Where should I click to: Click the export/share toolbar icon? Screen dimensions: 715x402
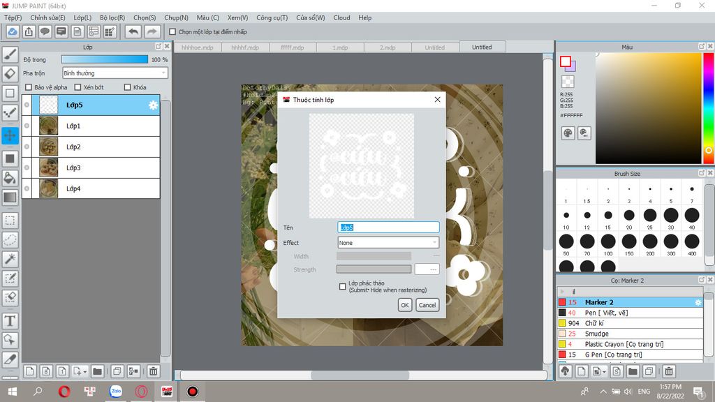(29, 32)
